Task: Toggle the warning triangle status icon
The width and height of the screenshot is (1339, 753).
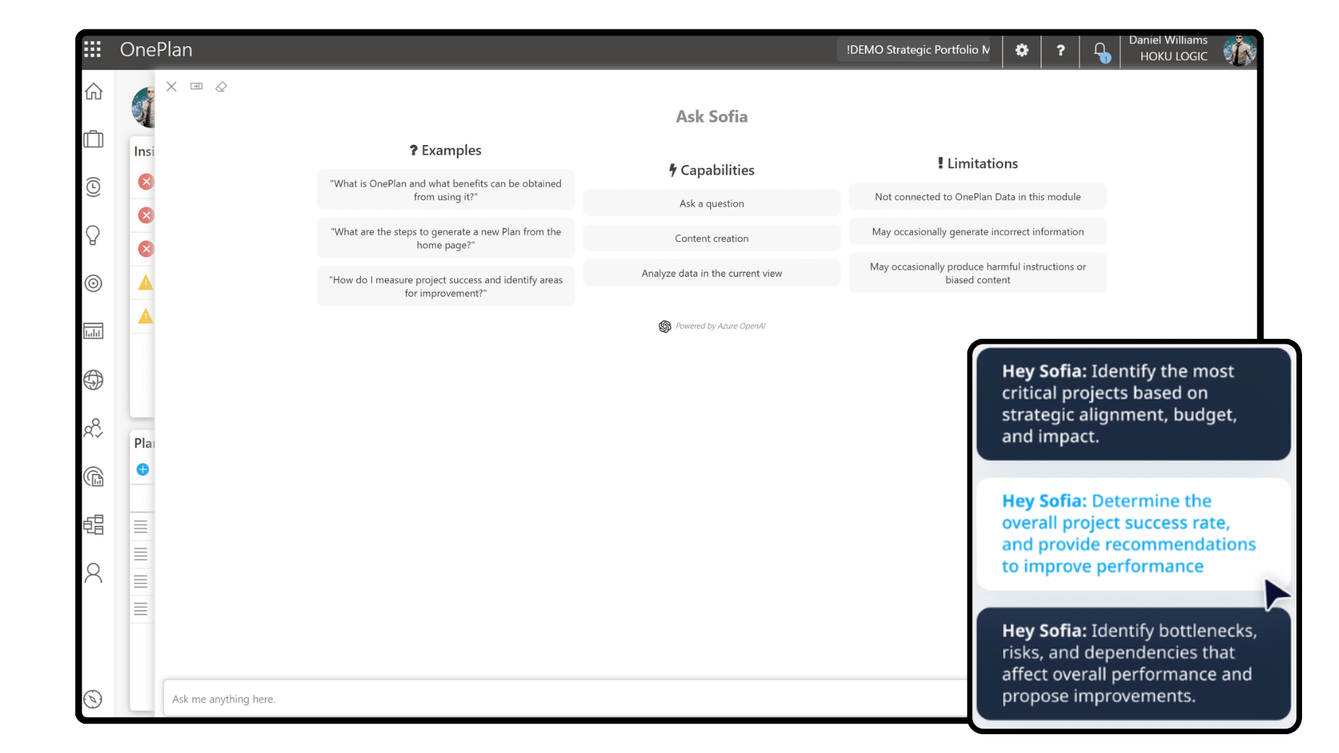Action: point(145,282)
